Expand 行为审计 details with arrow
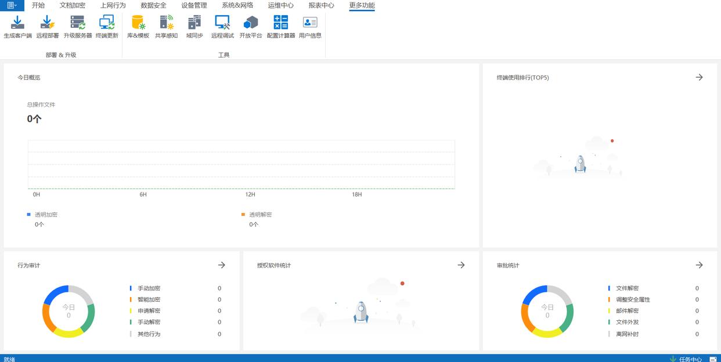The width and height of the screenshot is (721, 362). (x=221, y=265)
